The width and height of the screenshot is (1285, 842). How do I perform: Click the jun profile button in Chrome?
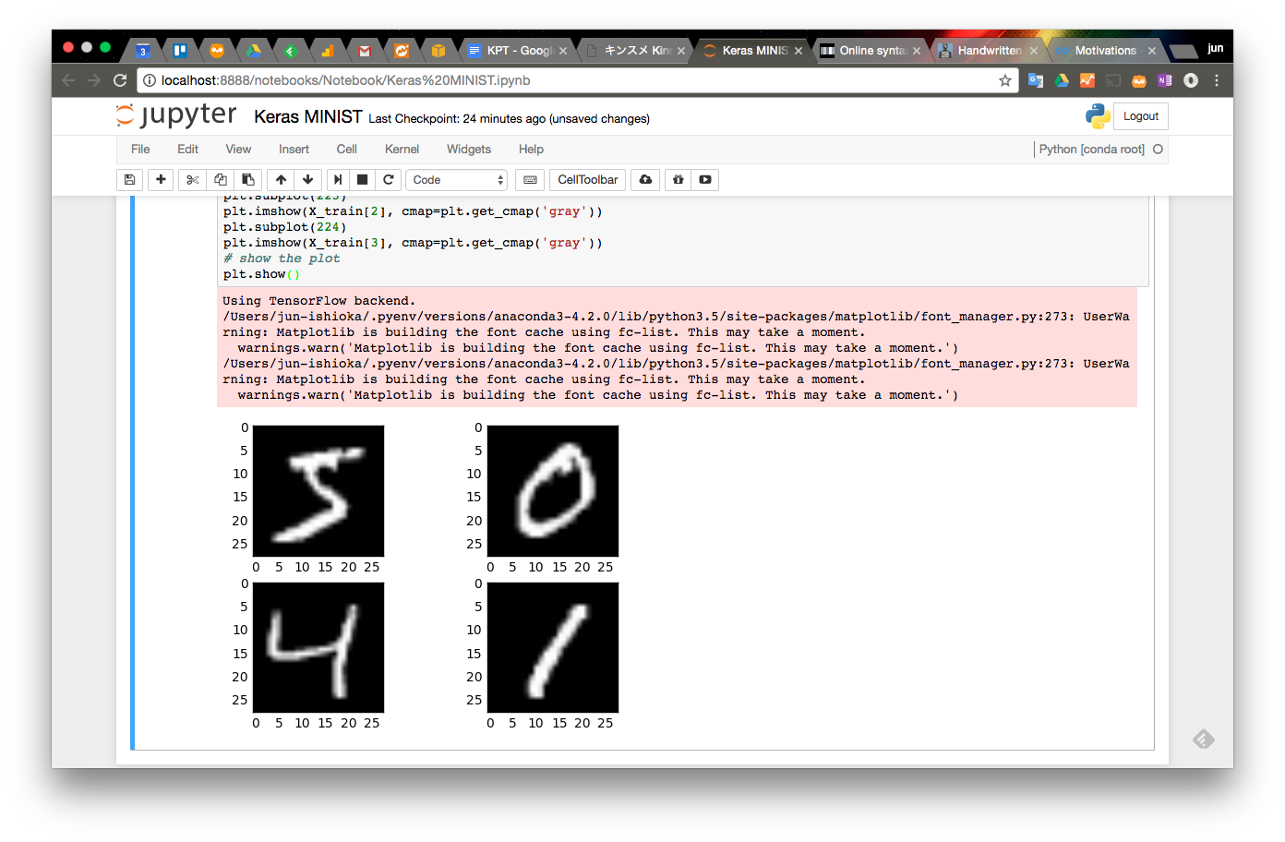[1216, 48]
